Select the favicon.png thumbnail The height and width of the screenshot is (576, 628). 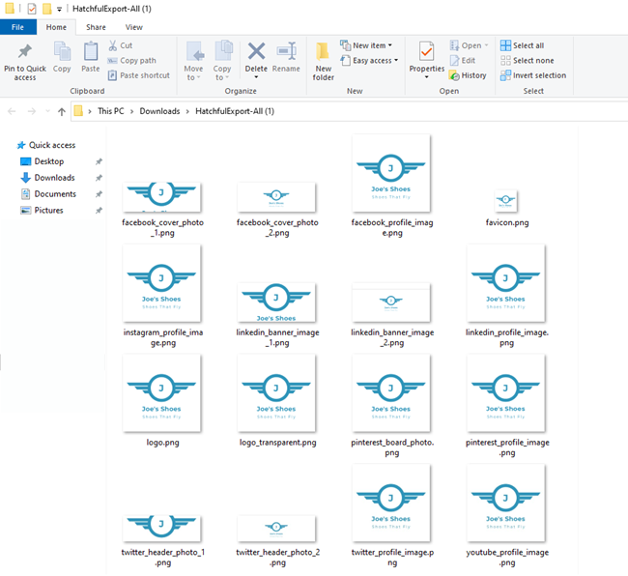coord(506,201)
